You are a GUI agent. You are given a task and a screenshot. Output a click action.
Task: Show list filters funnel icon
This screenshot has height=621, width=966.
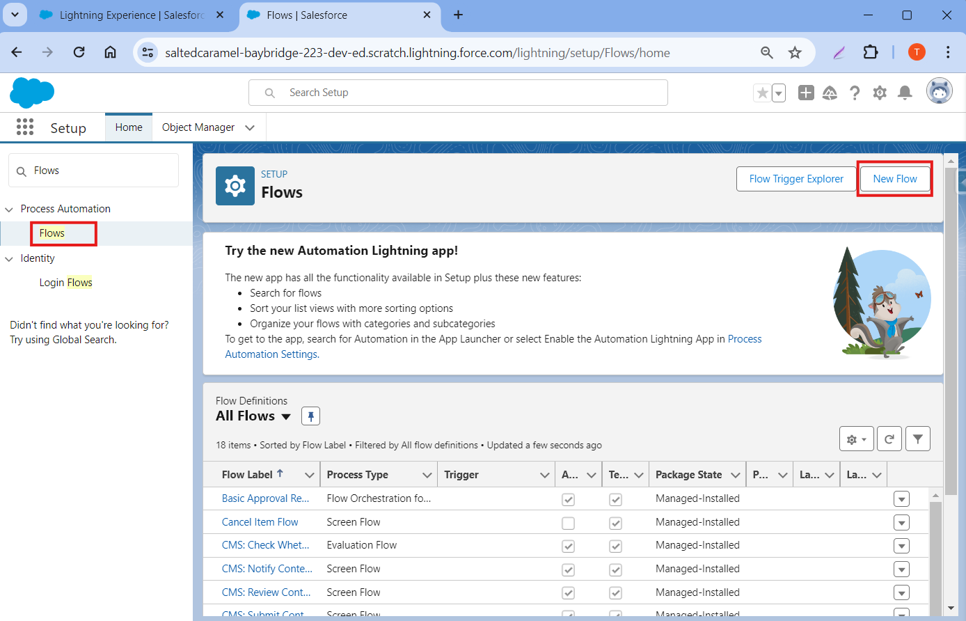click(x=918, y=439)
